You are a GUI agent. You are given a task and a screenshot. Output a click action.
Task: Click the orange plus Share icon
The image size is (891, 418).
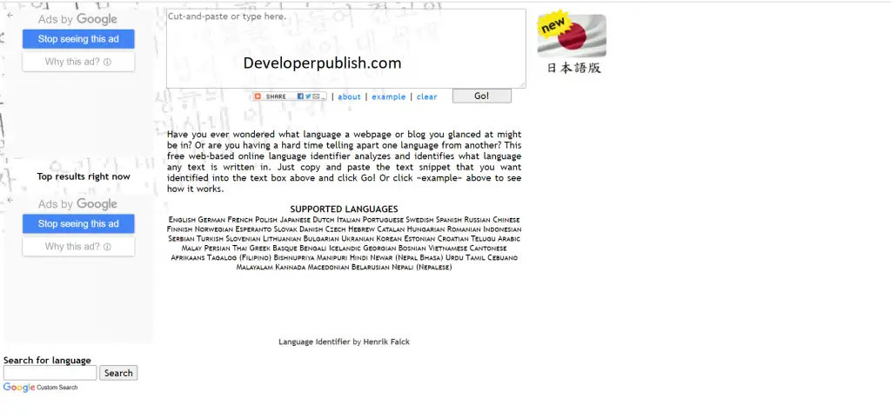pyautogui.click(x=258, y=96)
